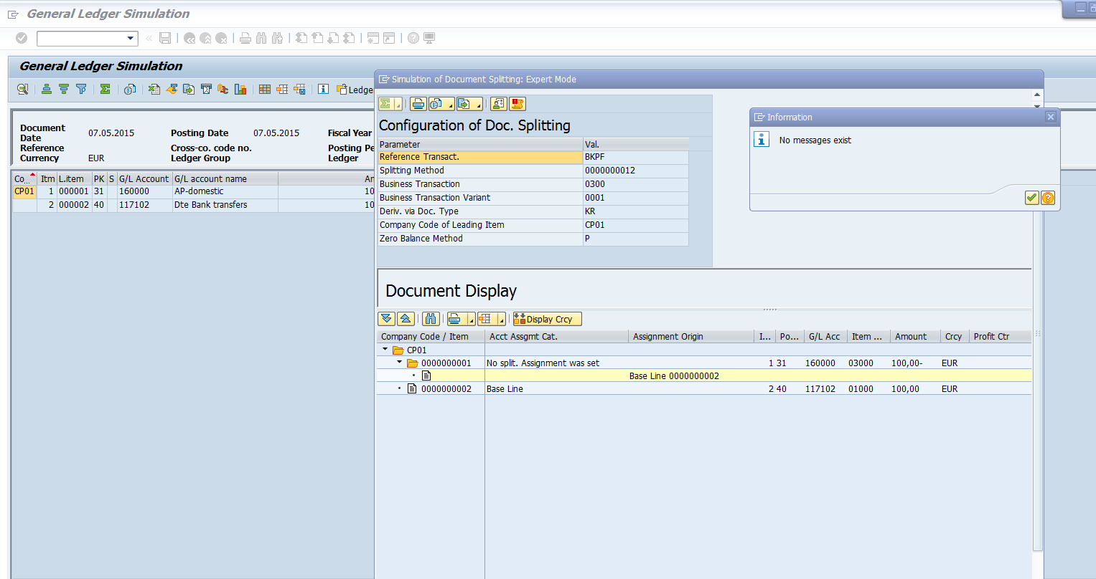Click the Find binoculars icon in top toolbar

click(x=261, y=38)
